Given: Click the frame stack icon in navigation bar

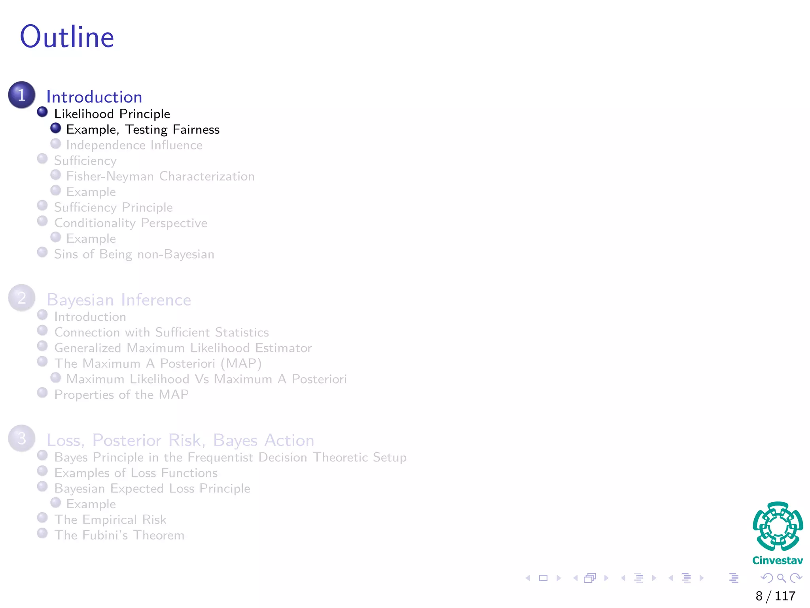Looking at the screenshot, I should 590,578.
